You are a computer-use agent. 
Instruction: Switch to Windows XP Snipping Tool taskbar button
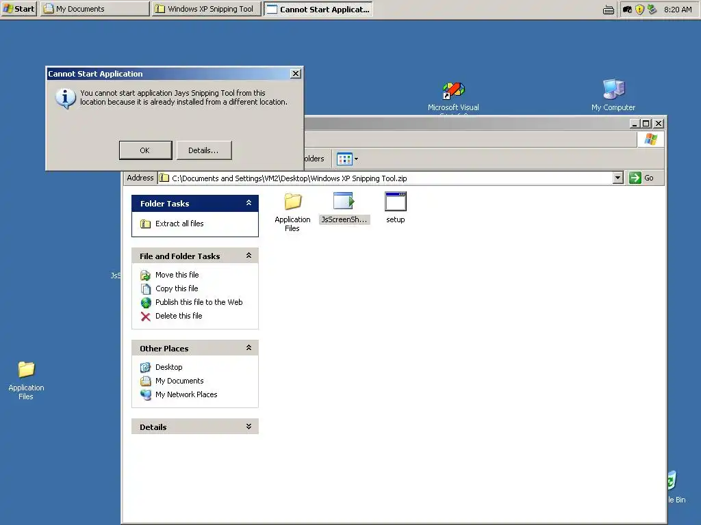click(206, 9)
